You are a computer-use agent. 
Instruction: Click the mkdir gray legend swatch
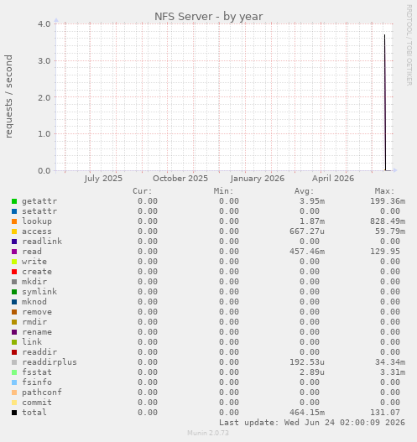14,282
